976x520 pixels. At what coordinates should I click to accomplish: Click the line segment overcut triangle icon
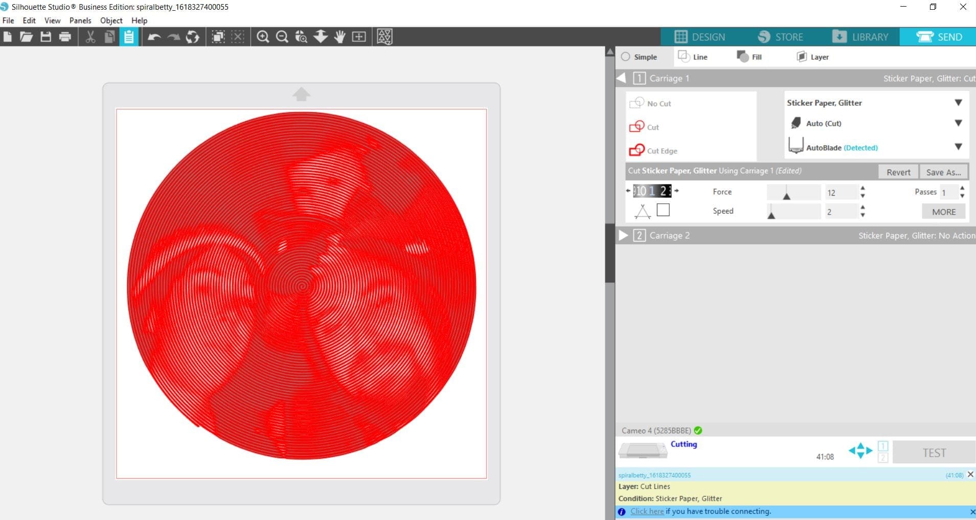pyautogui.click(x=642, y=211)
